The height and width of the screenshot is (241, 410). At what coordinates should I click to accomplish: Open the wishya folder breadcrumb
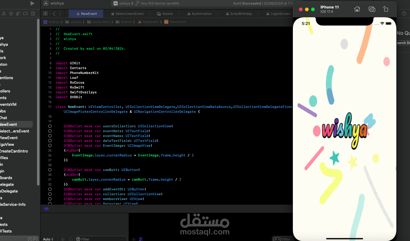click(x=73, y=22)
